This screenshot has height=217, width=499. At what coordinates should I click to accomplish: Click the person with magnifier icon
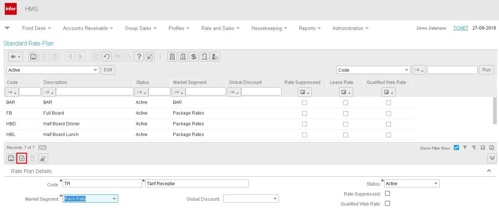point(215,57)
